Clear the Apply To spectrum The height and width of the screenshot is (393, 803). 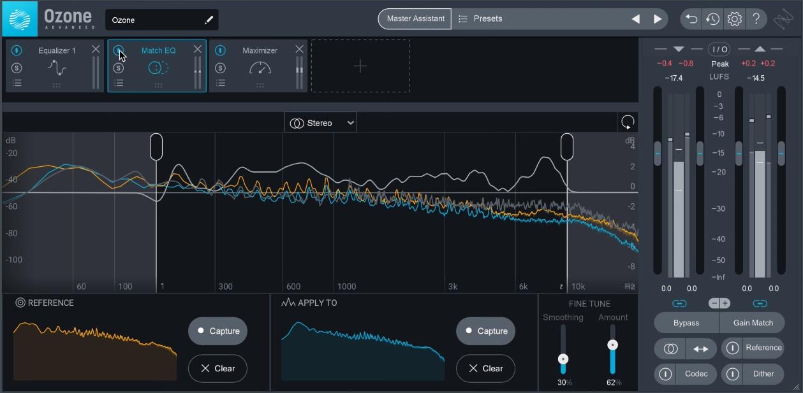[x=485, y=368]
